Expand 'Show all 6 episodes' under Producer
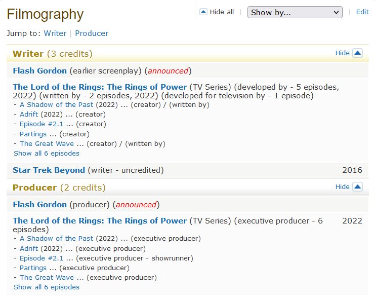 tap(47, 287)
